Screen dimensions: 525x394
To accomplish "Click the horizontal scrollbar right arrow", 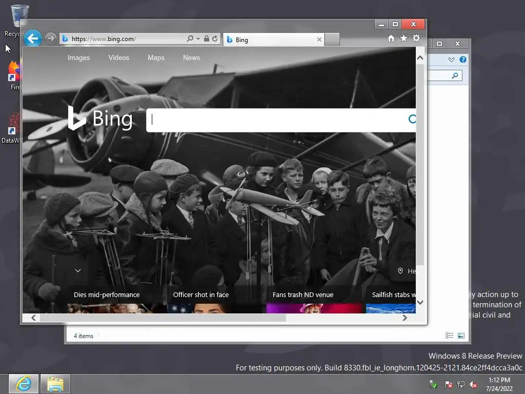I will click(405, 318).
